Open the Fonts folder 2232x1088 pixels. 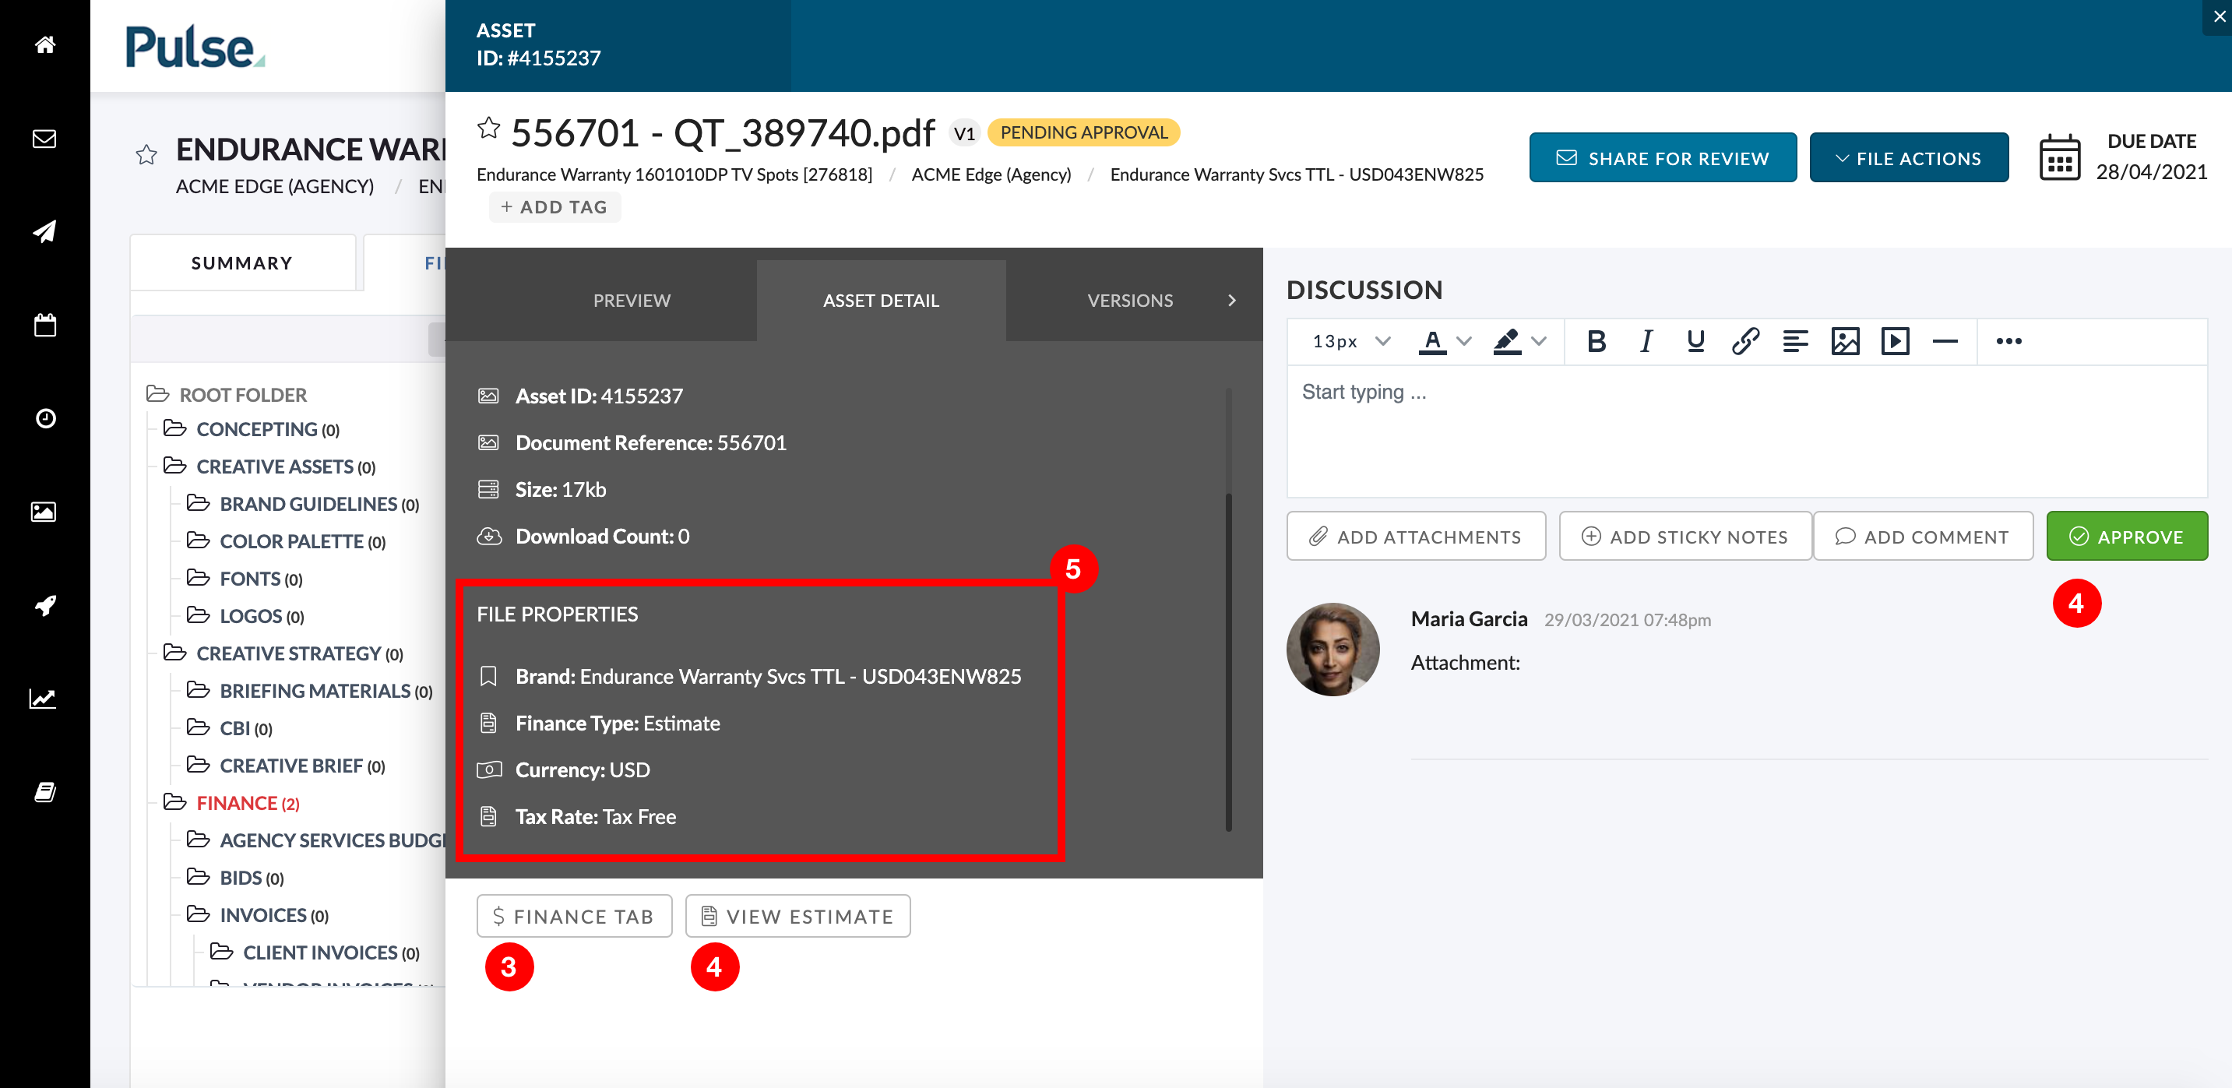coord(245,579)
